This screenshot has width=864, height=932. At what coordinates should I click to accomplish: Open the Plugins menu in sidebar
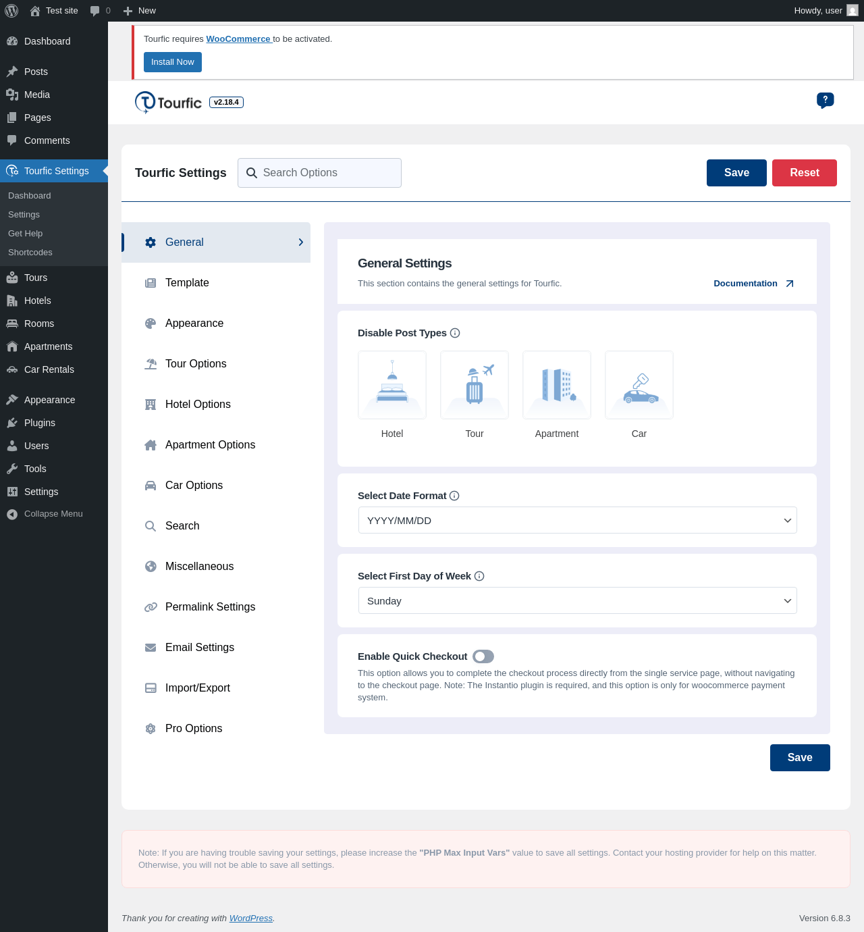(x=54, y=423)
